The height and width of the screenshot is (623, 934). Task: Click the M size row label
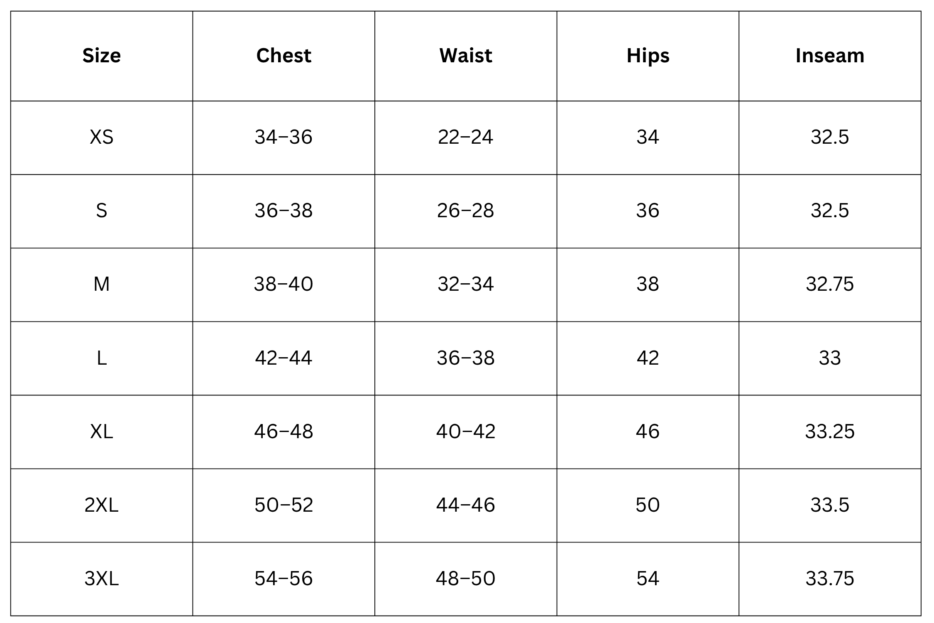[x=101, y=285]
